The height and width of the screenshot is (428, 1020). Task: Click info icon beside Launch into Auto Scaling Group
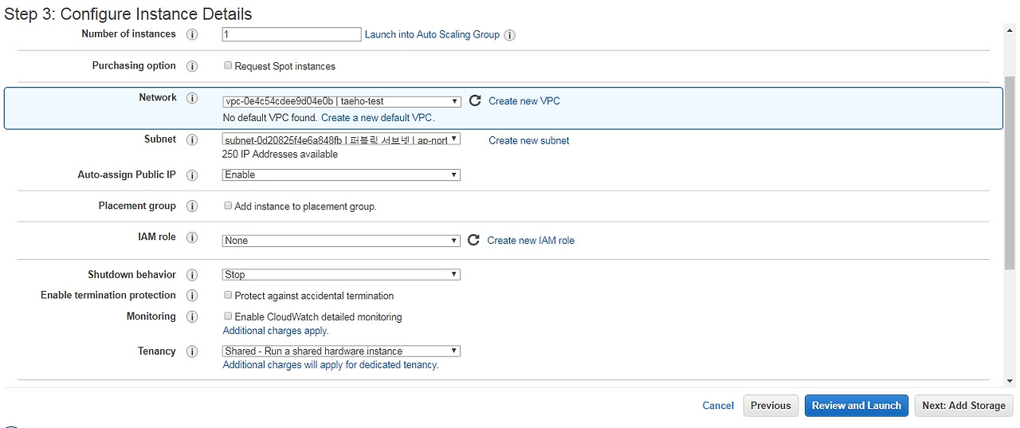point(510,35)
